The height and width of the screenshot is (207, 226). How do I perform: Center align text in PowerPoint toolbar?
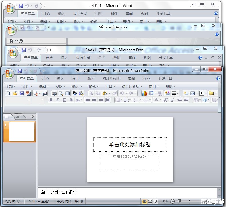(x=94, y=100)
